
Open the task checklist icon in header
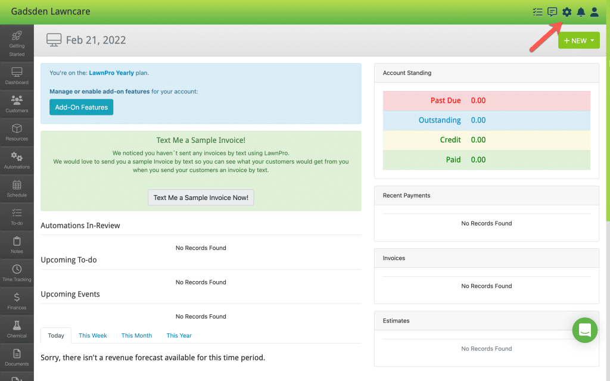coord(538,12)
